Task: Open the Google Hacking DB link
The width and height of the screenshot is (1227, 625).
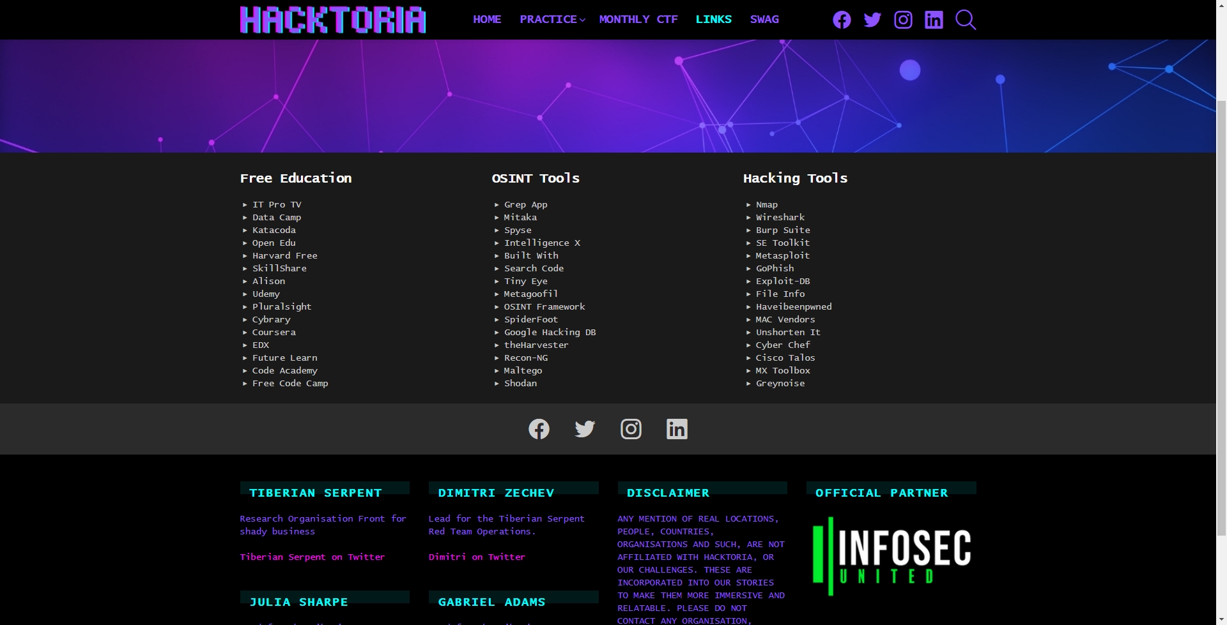Action: click(550, 332)
